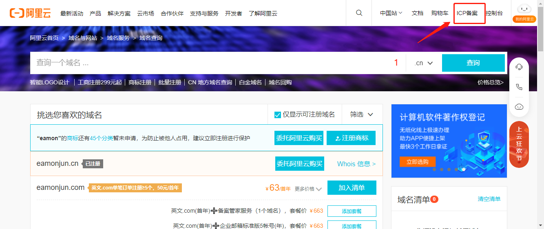Open 白金域名 link
544x229 pixels.
click(250, 82)
